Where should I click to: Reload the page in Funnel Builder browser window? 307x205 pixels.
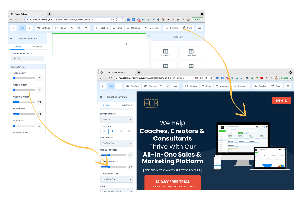click(21, 19)
